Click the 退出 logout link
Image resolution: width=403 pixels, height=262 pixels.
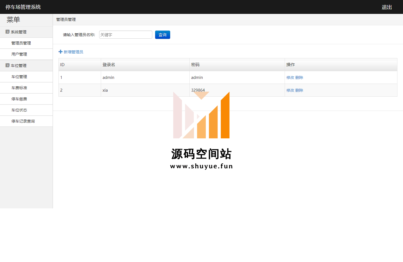pos(387,7)
